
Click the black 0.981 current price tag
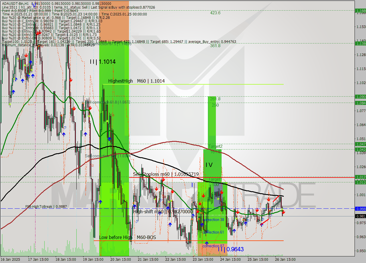click(360, 216)
